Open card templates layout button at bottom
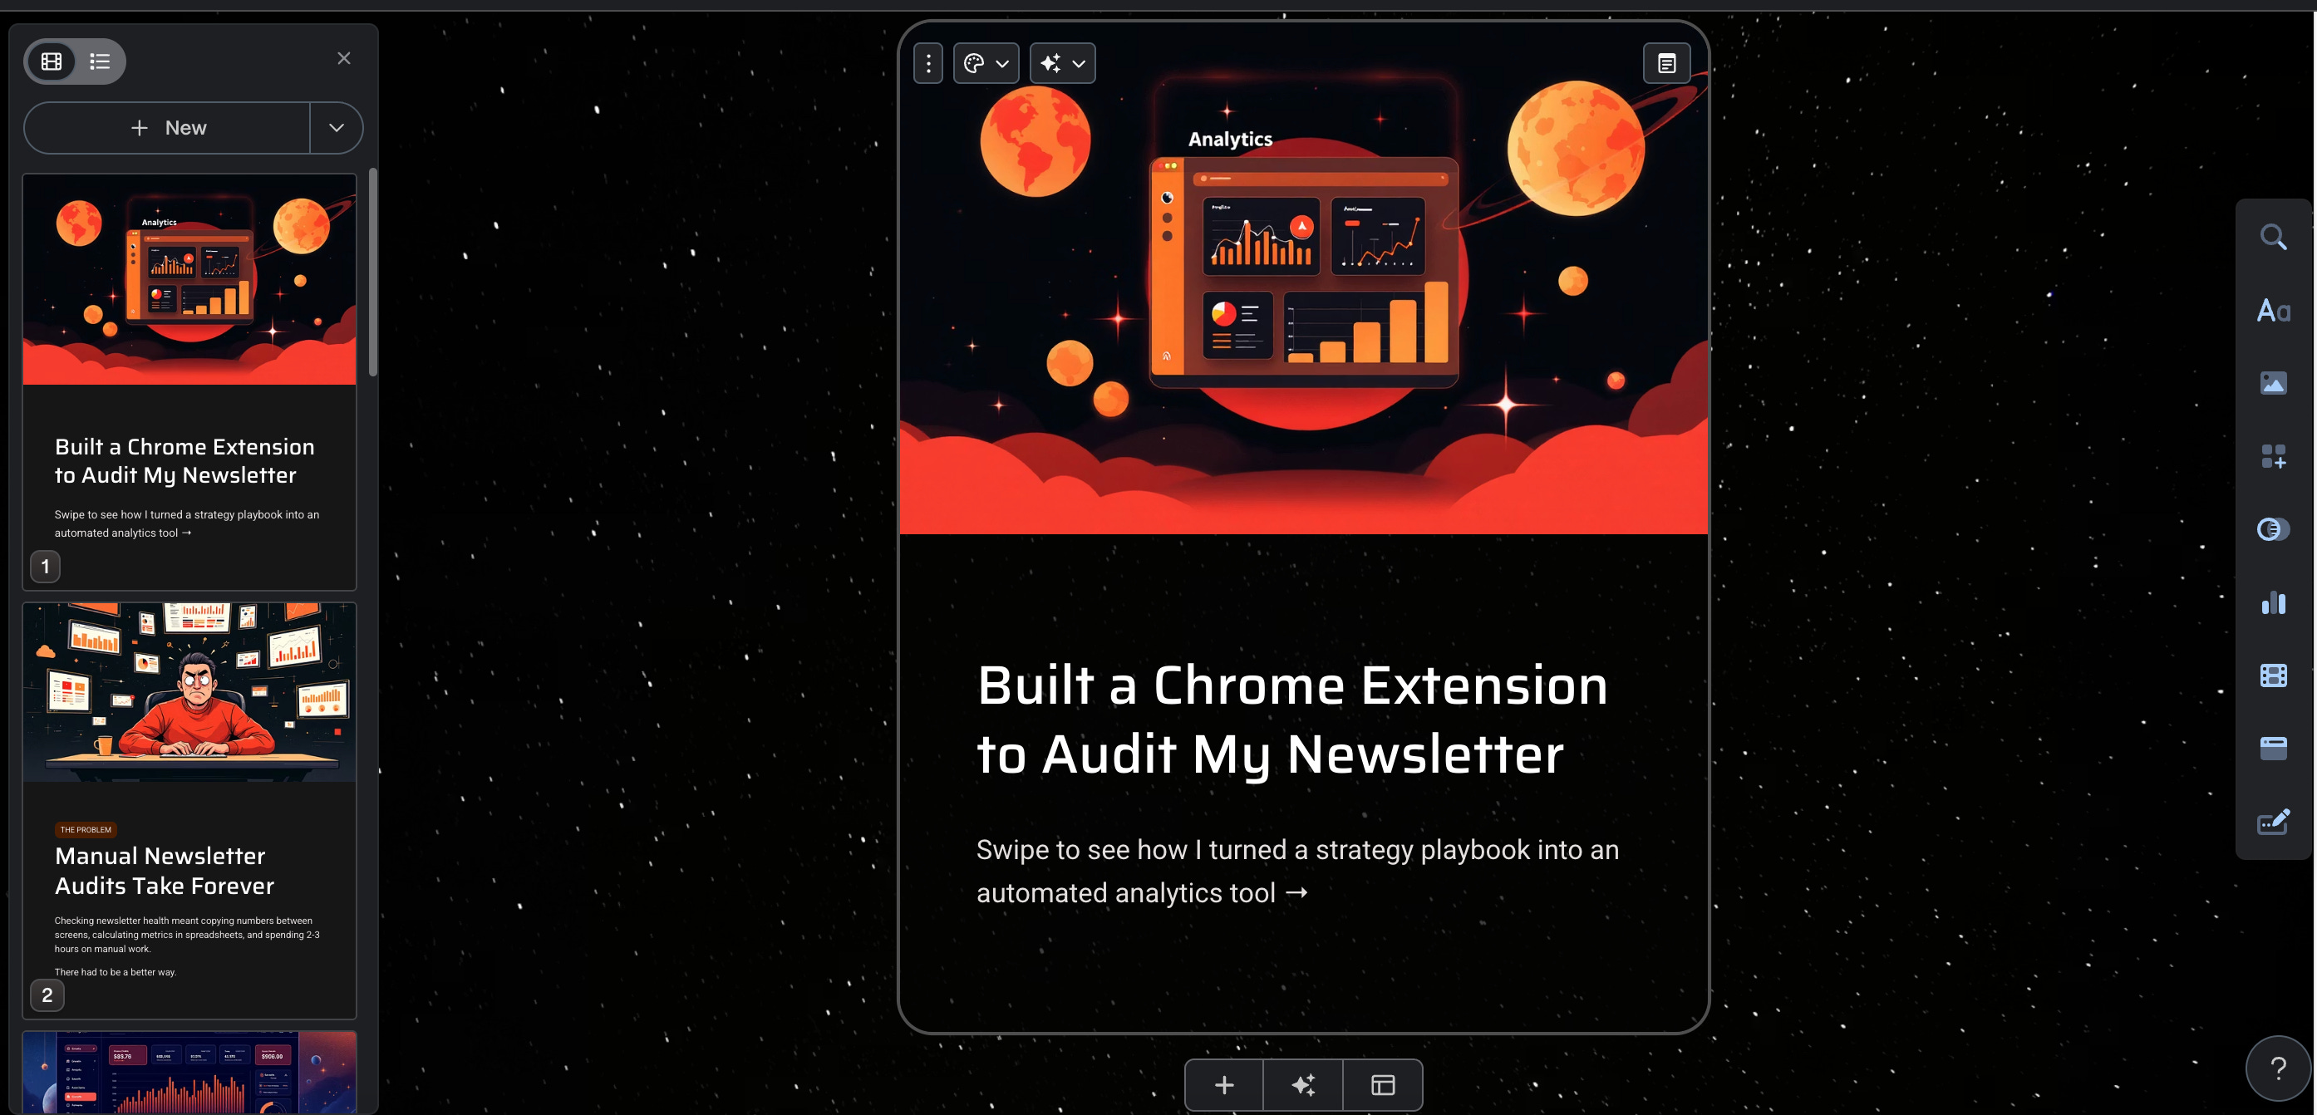The width and height of the screenshot is (2317, 1115). point(1382,1085)
